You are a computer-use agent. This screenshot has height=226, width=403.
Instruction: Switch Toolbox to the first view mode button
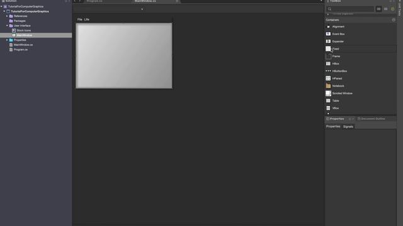(x=378, y=9)
